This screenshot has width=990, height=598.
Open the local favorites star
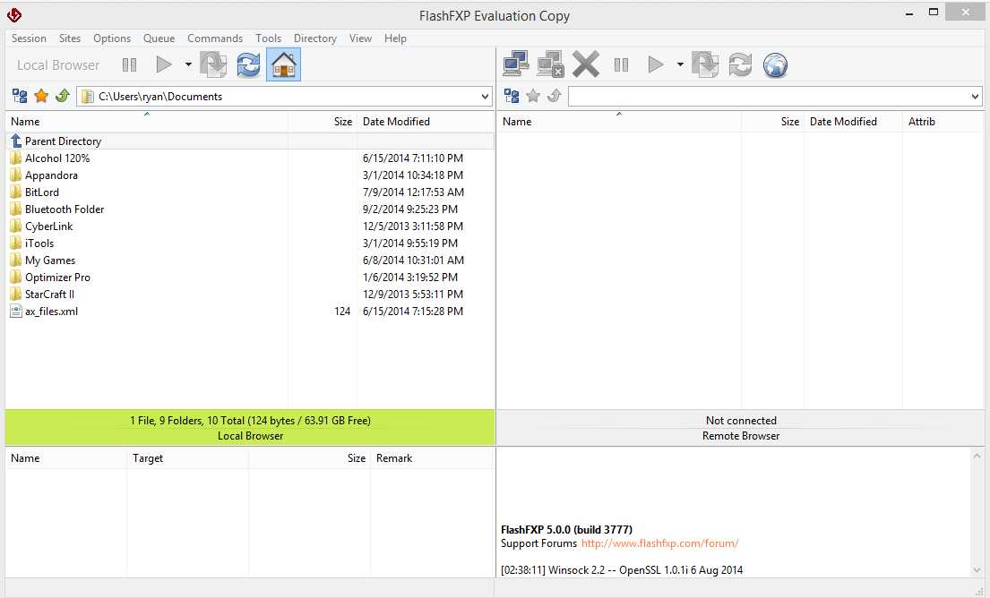41,96
